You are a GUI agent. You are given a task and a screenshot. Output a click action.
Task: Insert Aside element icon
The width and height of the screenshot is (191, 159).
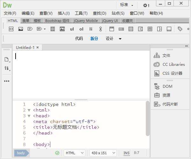140,29
